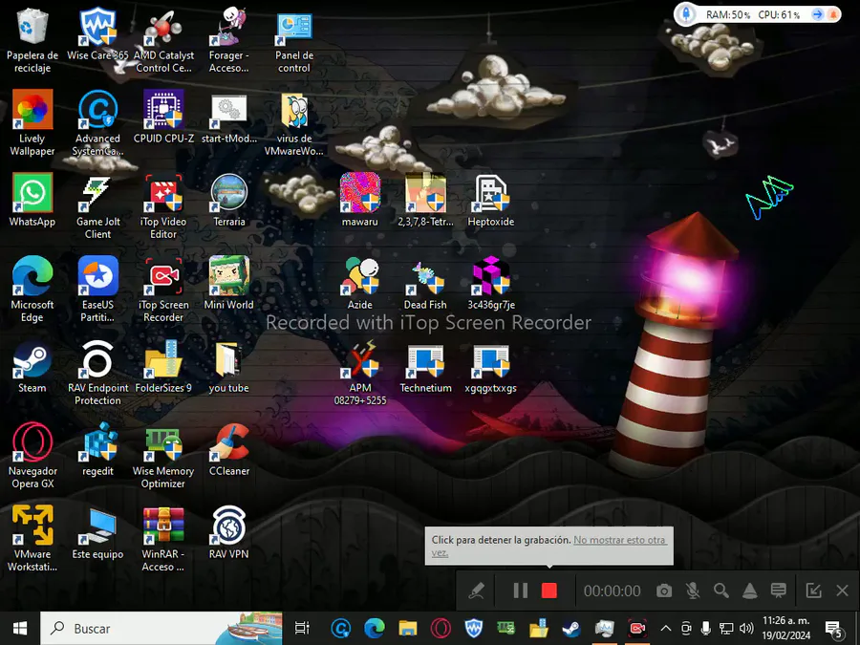
Task: Select the Panel de control icon
Action: coord(294,40)
